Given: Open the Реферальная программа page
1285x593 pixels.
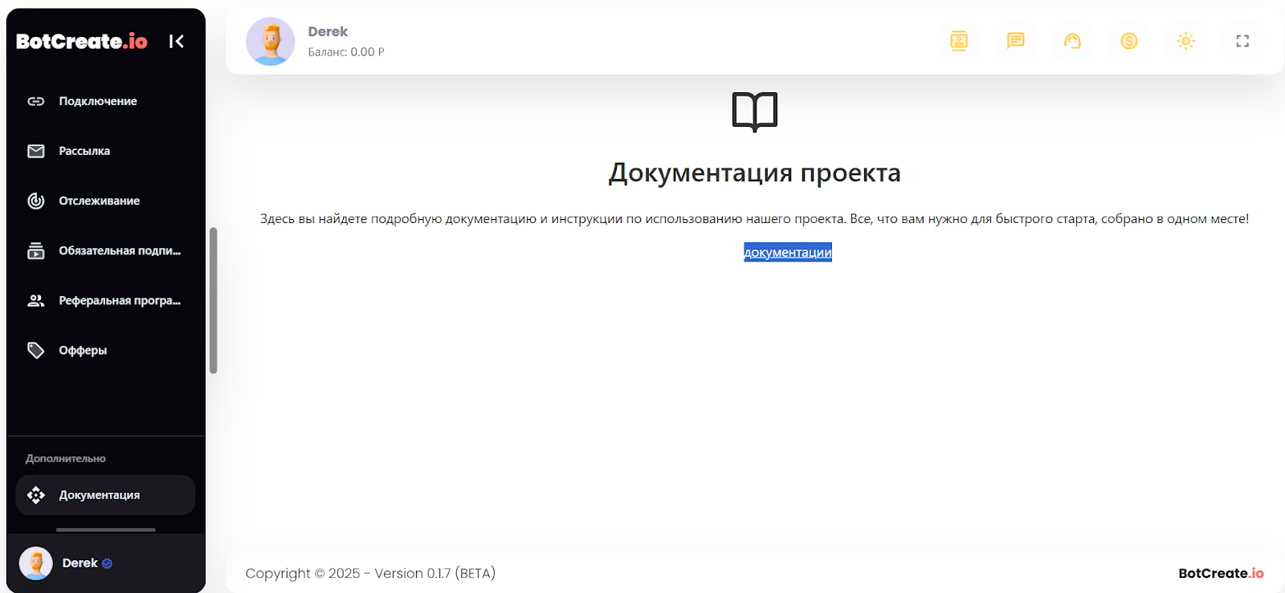Looking at the screenshot, I should 119,300.
